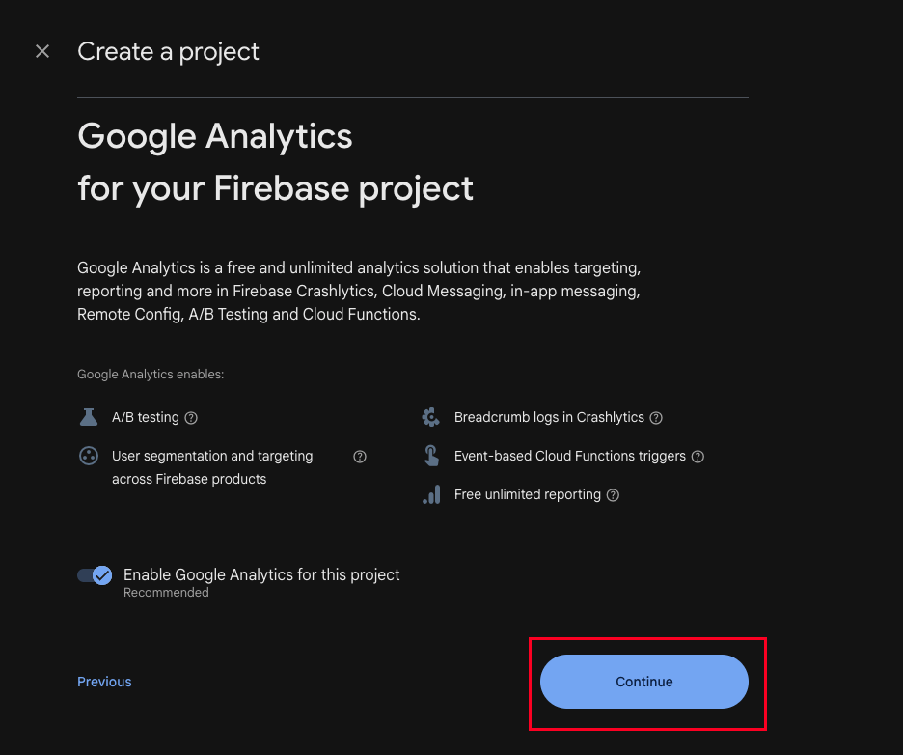Click the User segmentation and targeting text
Image resolution: width=903 pixels, height=755 pixels.
tap(212, 467)
